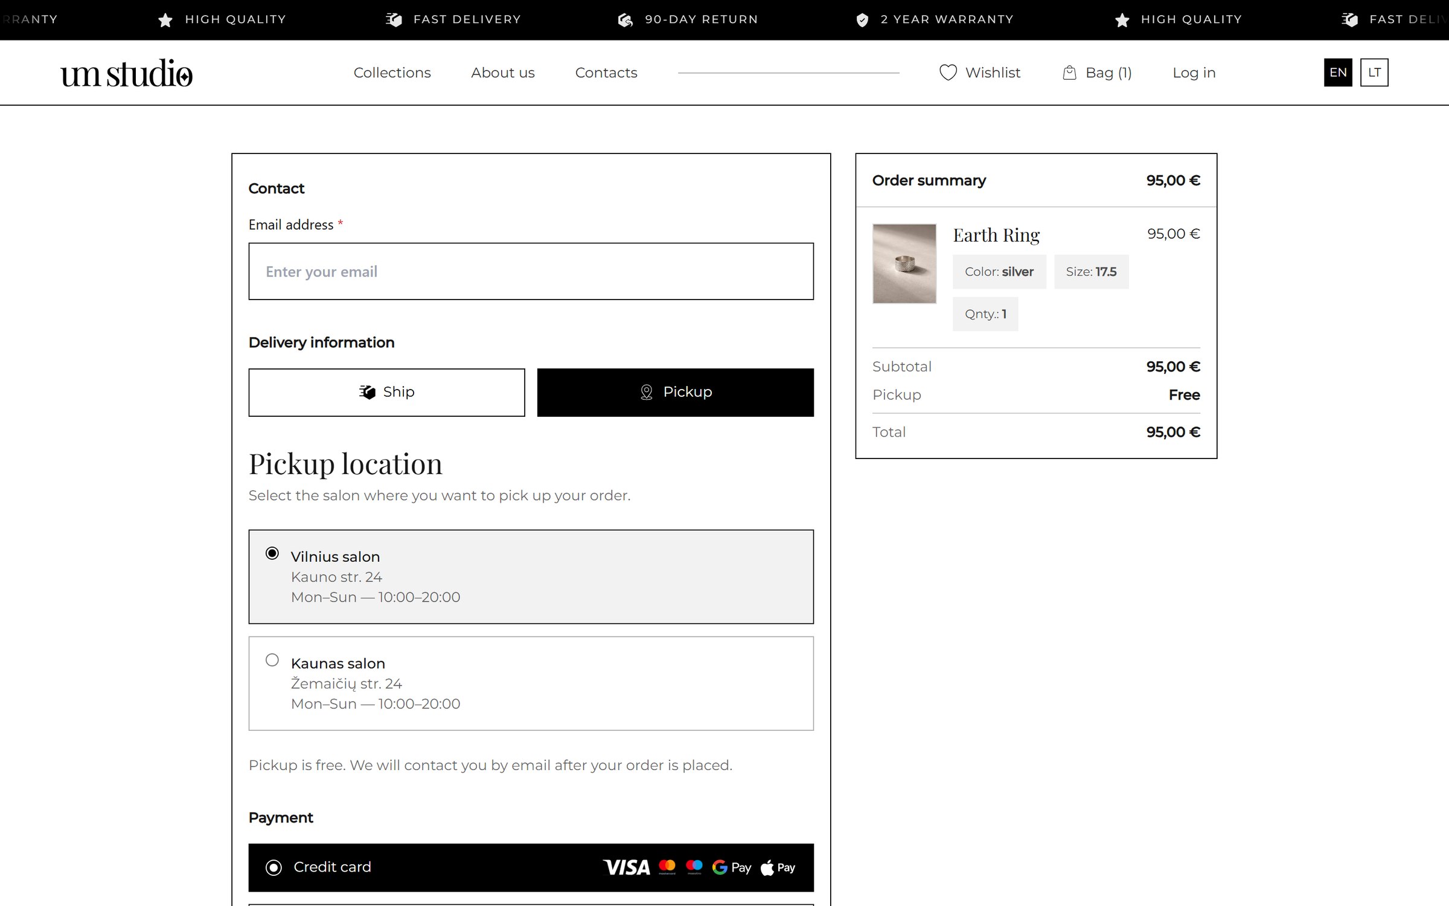This screenshot has width=1449, height=906.
Task: Click the shopping bag icon
Action: click(x=1069, y=72)
